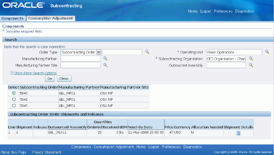Open Shipment Details icon for line 1
274x155 pixels.
pos(238,133)
